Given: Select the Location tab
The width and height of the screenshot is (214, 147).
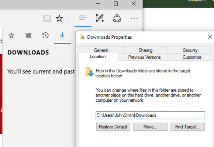Looking at the screenshot, I should (98, 56).
